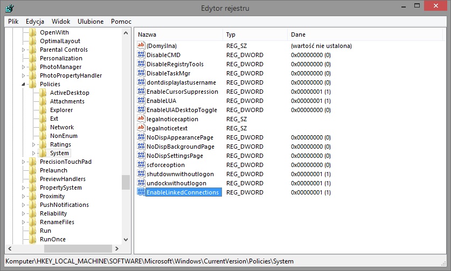451x271 pixels.
Task: Select the OpenWith key in tree
Action: pos(54,32)
